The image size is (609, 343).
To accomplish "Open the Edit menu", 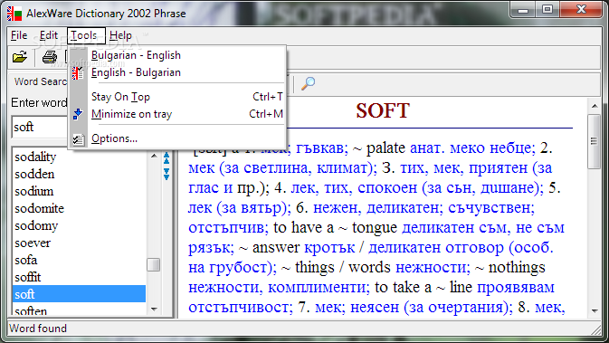I will [x=49, y=35].
